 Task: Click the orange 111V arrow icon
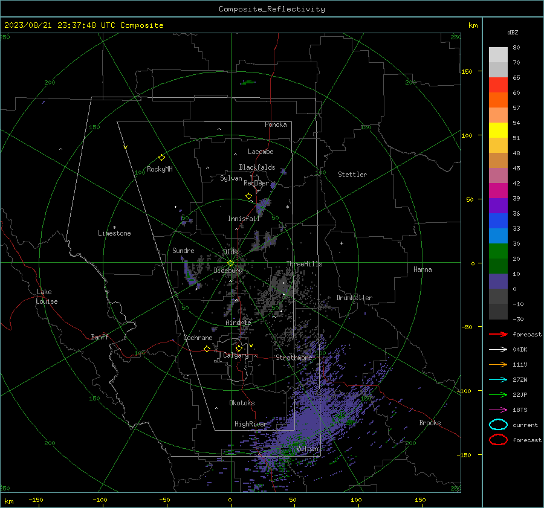click(498, 364)
